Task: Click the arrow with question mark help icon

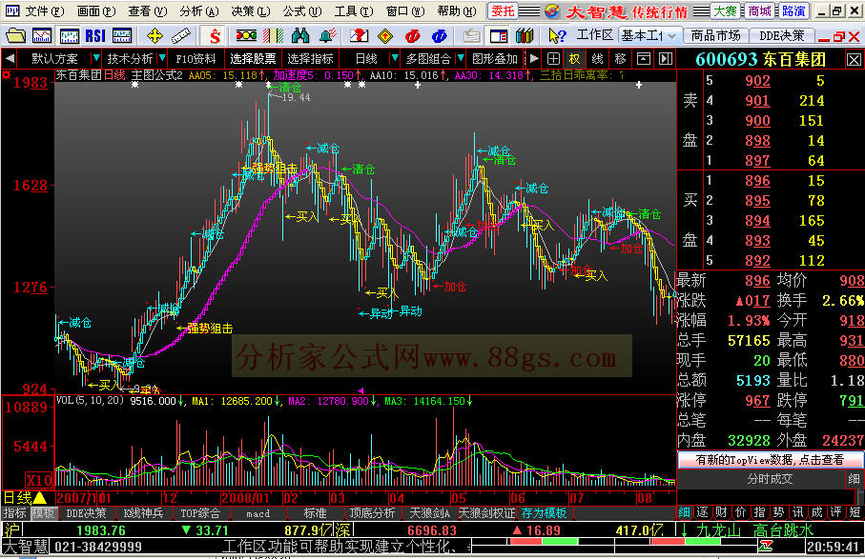Action: tap(557, 36)
